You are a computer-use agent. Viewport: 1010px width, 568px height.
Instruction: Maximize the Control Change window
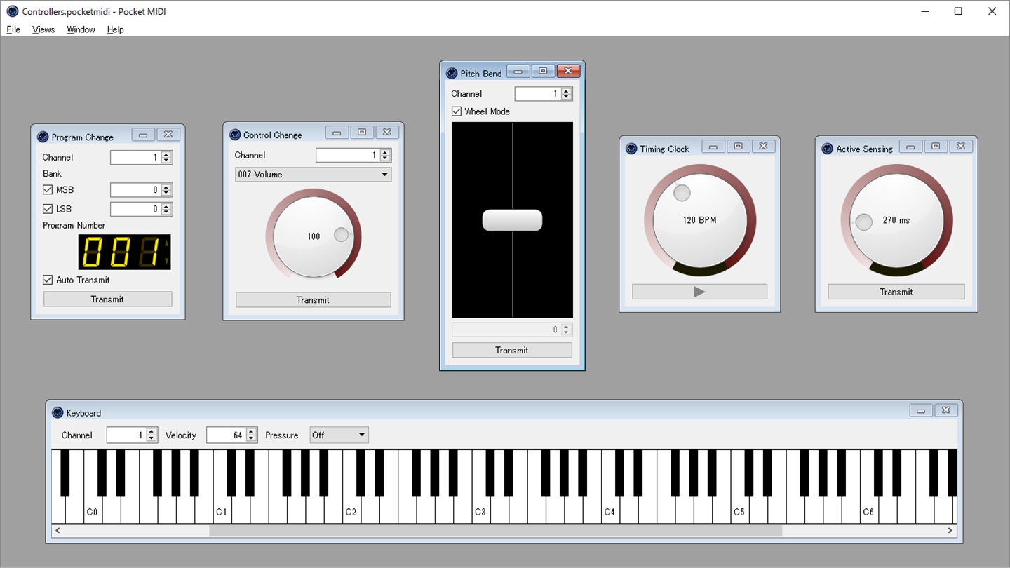click(362, 133)
